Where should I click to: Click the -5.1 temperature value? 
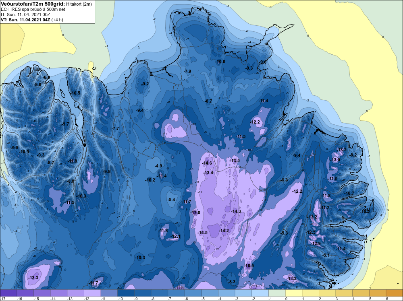click(x=326, y=255)
